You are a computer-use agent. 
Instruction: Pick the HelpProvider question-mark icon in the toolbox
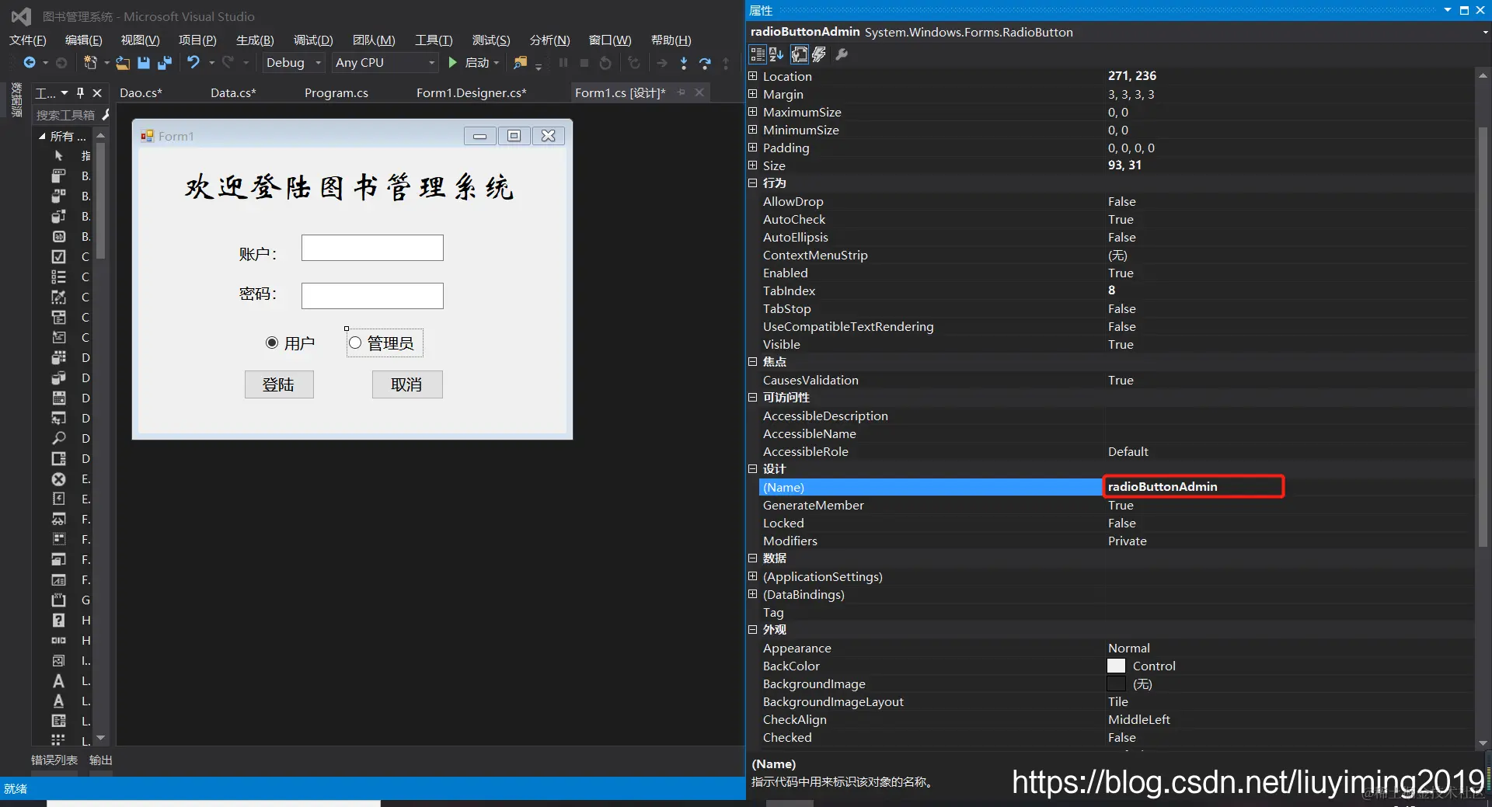pyautogui.click(x=58, y=621)
